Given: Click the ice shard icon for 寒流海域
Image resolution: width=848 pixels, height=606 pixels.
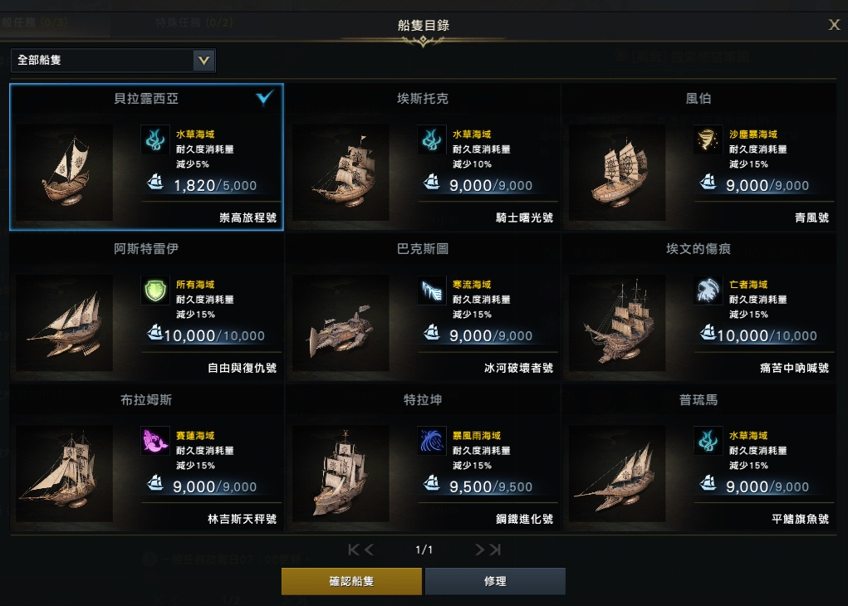Looking at the screenshot, I should click(x=432, y=291).
